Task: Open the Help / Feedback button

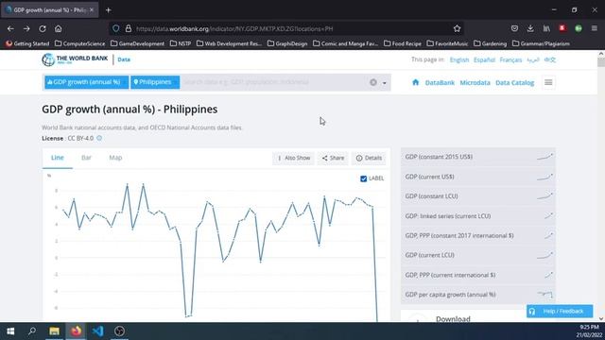Action: [560, 311]
